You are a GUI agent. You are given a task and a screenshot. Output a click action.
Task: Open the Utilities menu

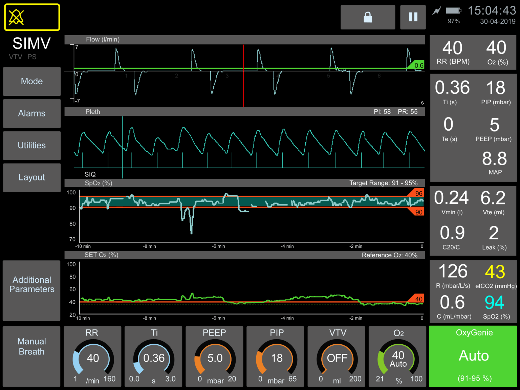32,146
